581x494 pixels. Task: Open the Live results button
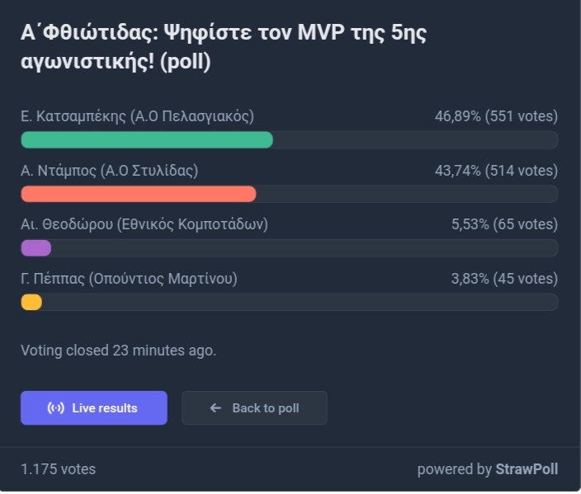coord(94,407)
